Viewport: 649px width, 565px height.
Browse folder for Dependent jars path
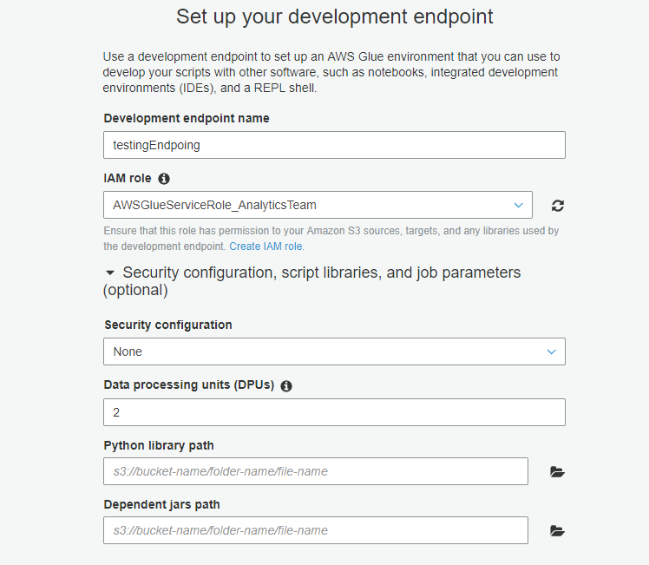click(557, 530)
